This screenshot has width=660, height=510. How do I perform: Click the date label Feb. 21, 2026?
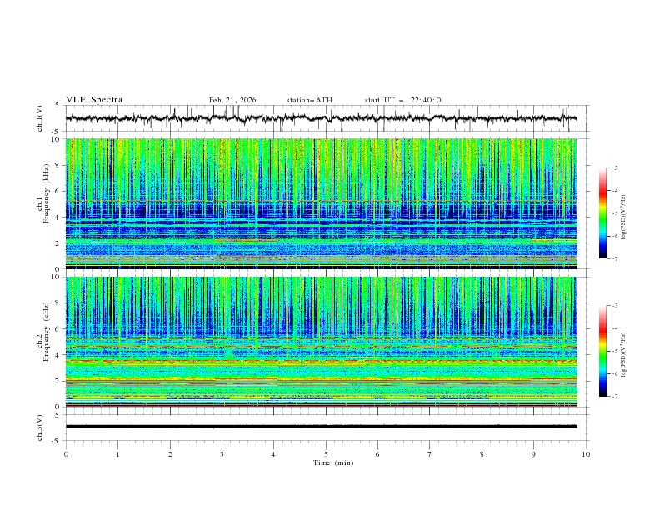(232, 100)
